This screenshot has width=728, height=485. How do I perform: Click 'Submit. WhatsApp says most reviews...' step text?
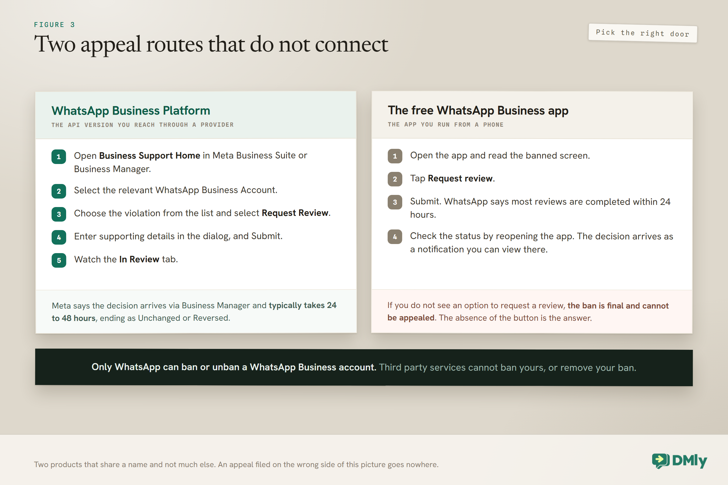[x=540, y=208]
